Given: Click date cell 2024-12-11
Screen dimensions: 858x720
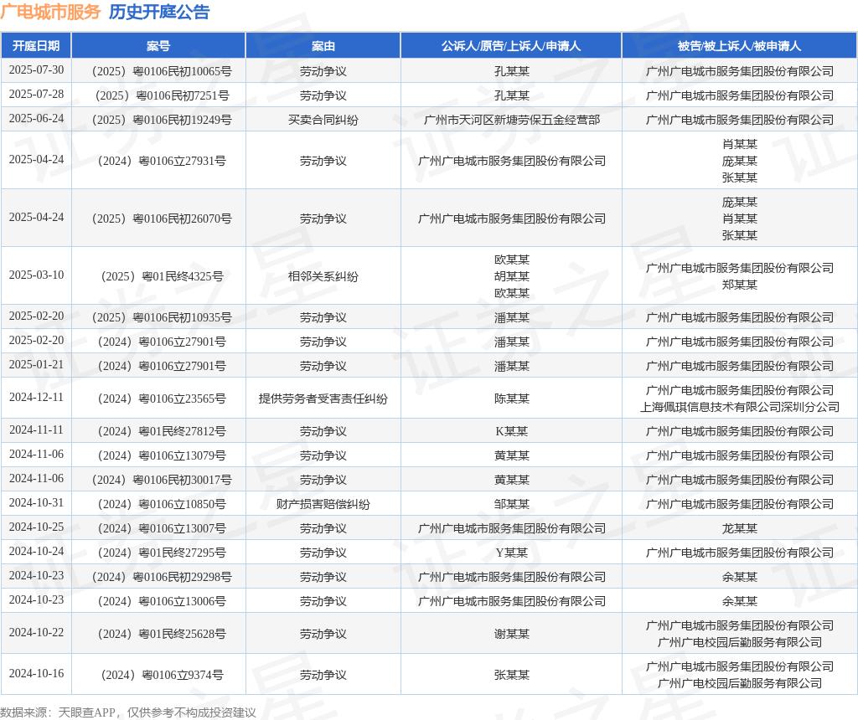Looking at the screenshot, I should click(36, 398).
